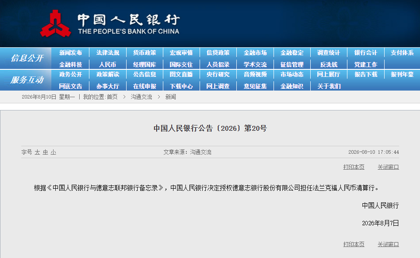
Task: Select 政策解读 menu item
Action: tap(108, 74)
